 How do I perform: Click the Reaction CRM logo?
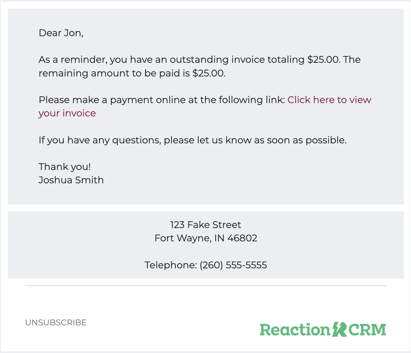323,329
